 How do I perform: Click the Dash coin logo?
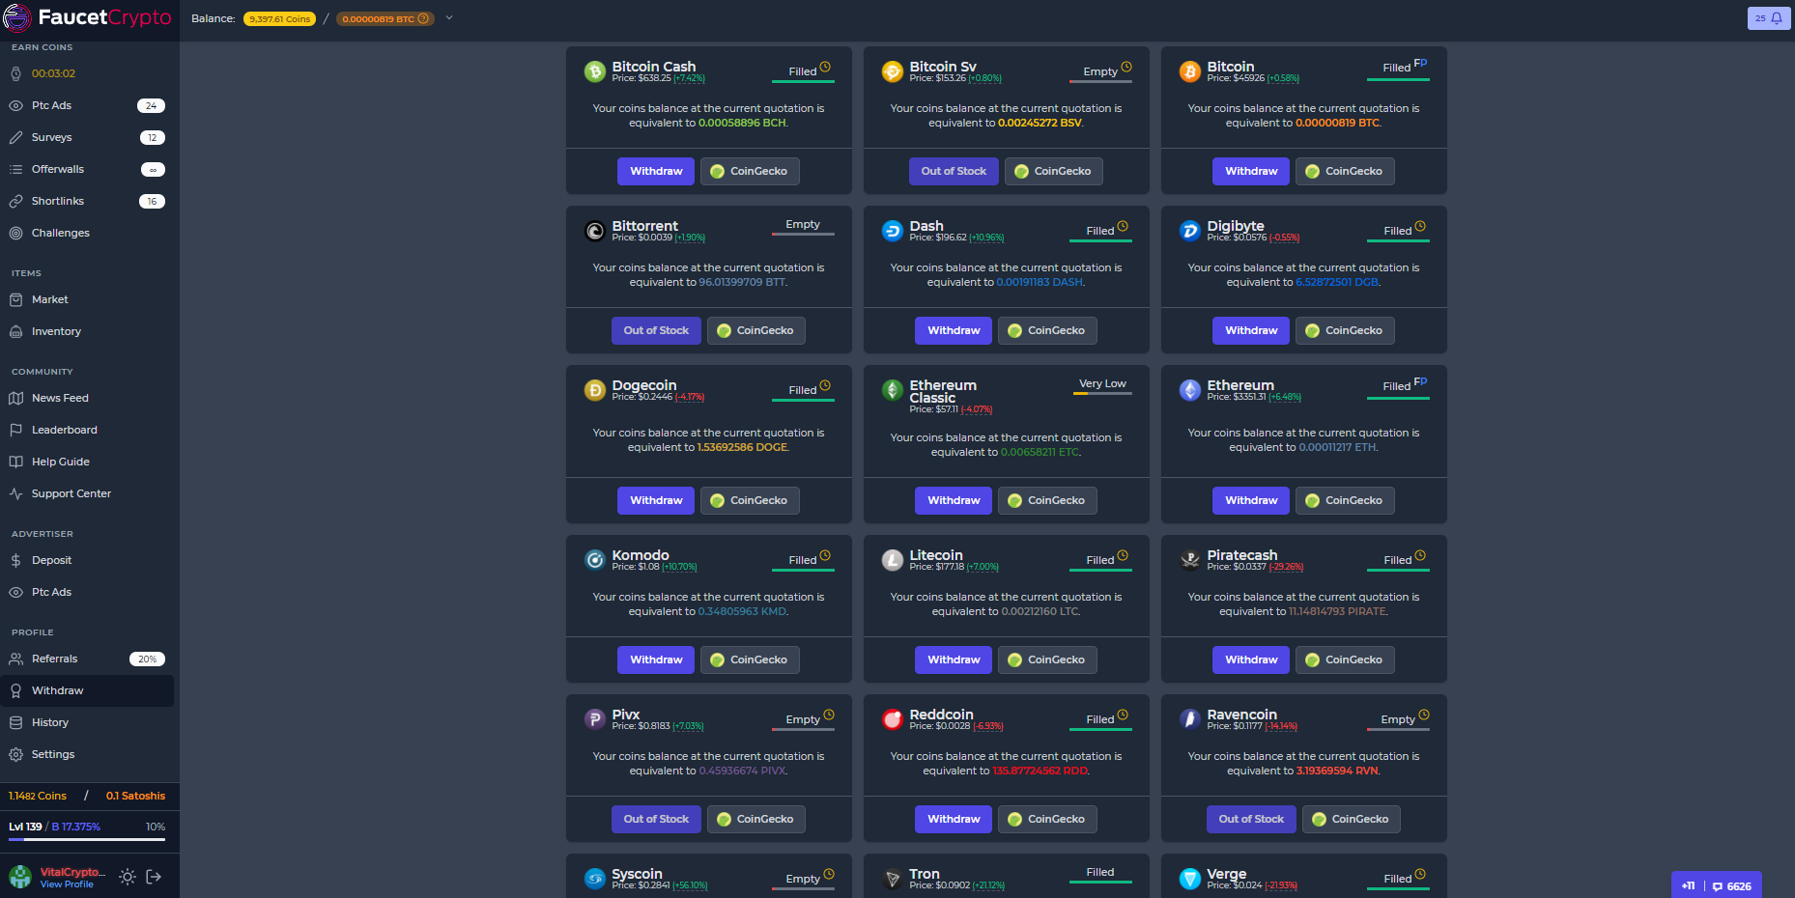(x=893, y=231)
